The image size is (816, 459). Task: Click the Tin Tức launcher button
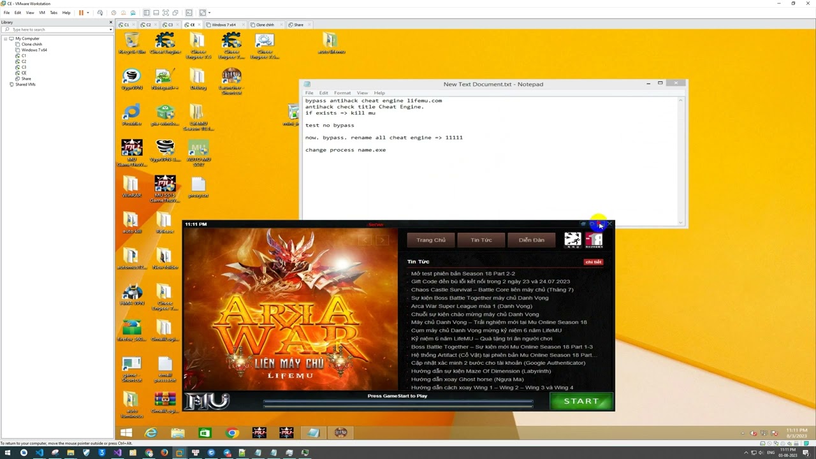[481, 240]
